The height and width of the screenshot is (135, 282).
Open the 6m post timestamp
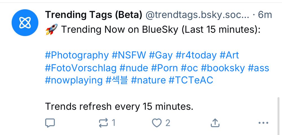(265, 15)
